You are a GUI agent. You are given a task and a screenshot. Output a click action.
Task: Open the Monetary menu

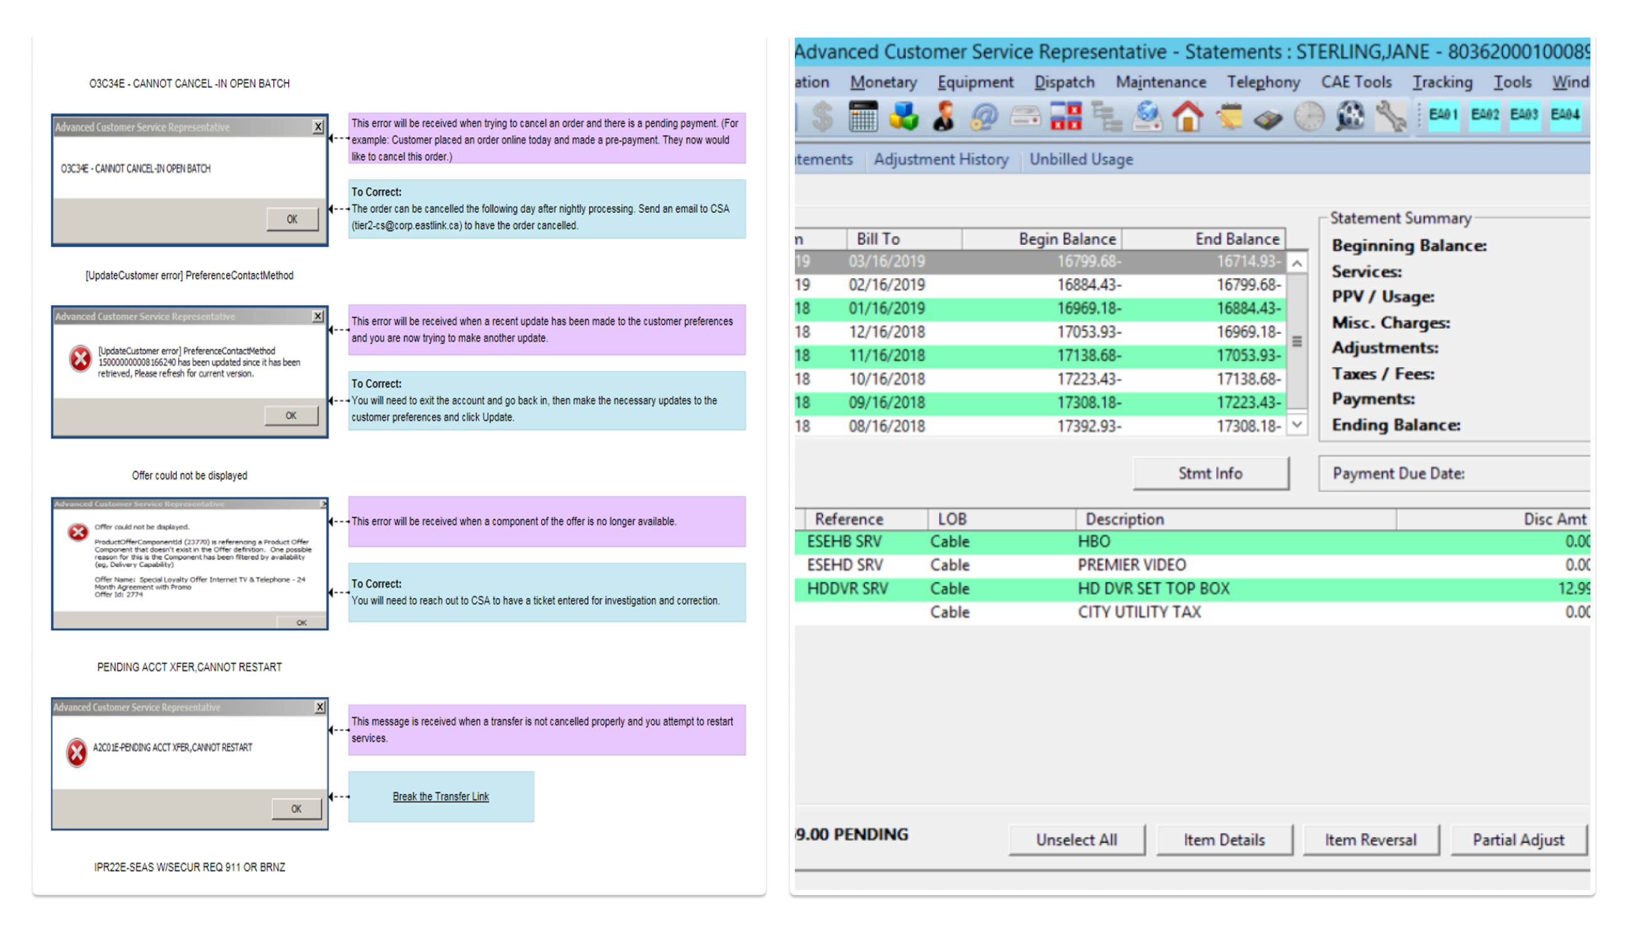pos(883,82)
